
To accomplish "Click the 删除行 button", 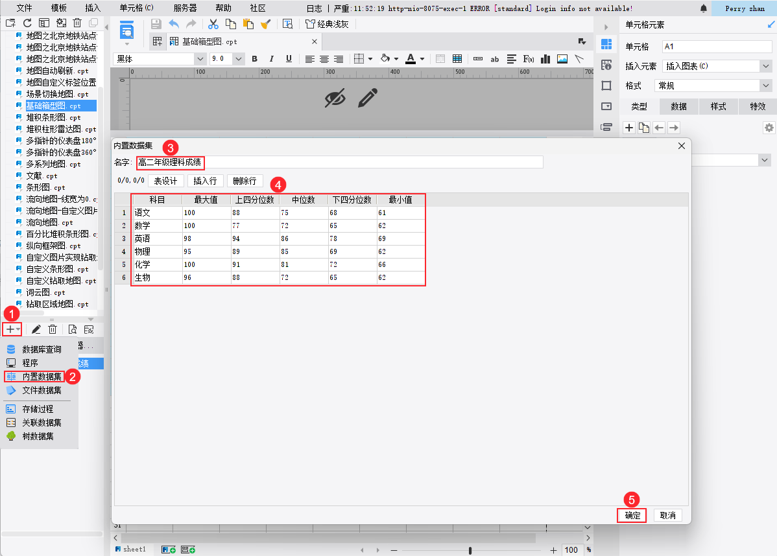I will point(245,181).
